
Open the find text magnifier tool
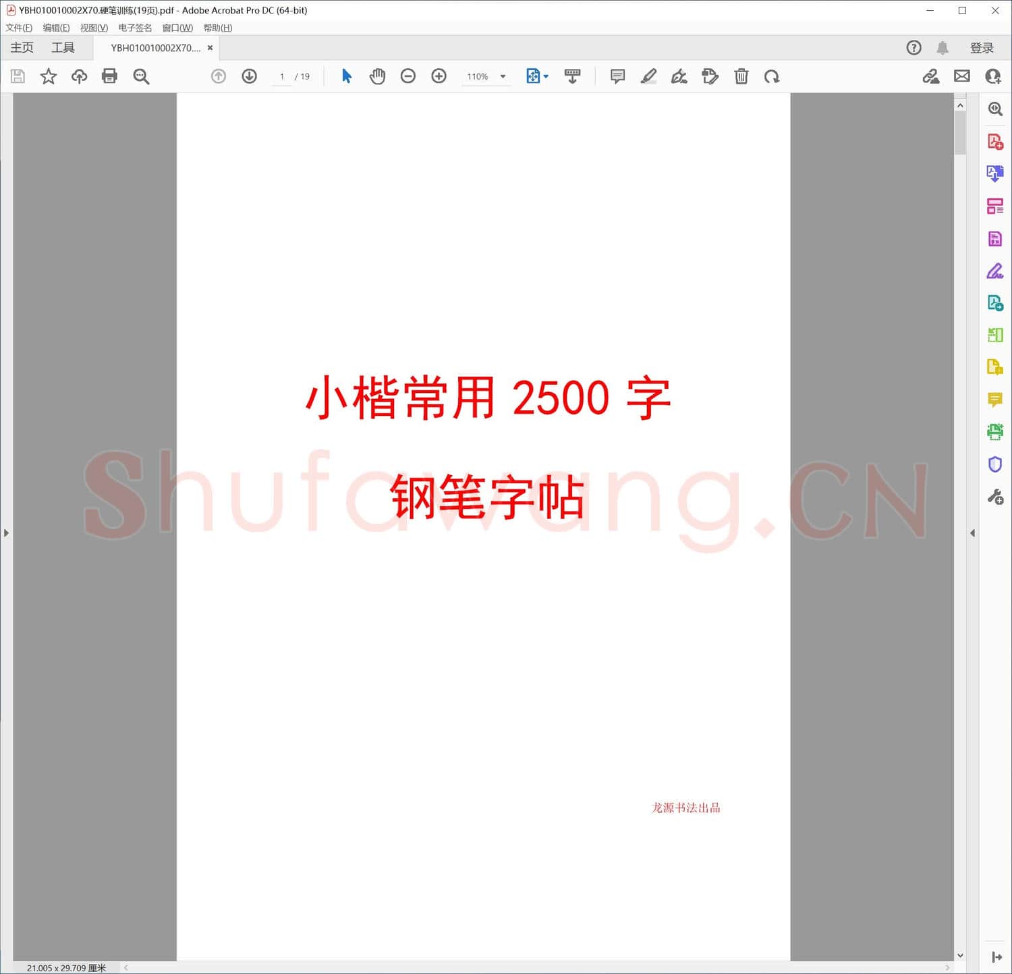click(141, 76)
